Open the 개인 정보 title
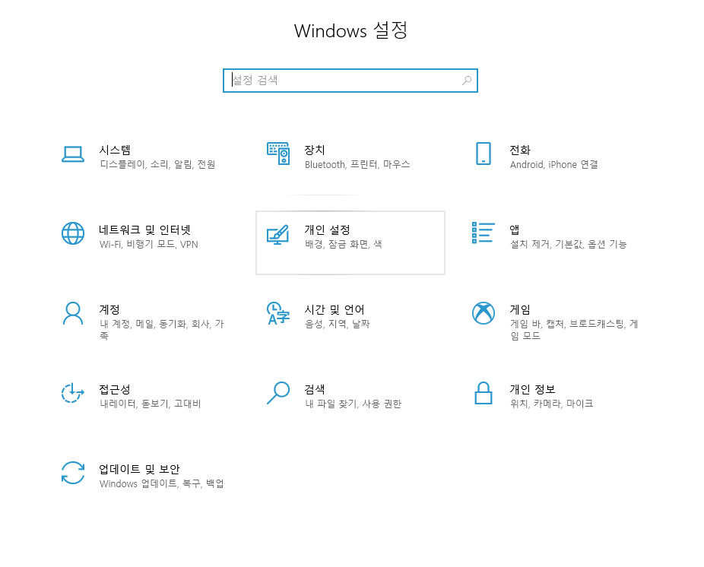The width and height of the screenshot is (704, 567). tap(532, 389)
